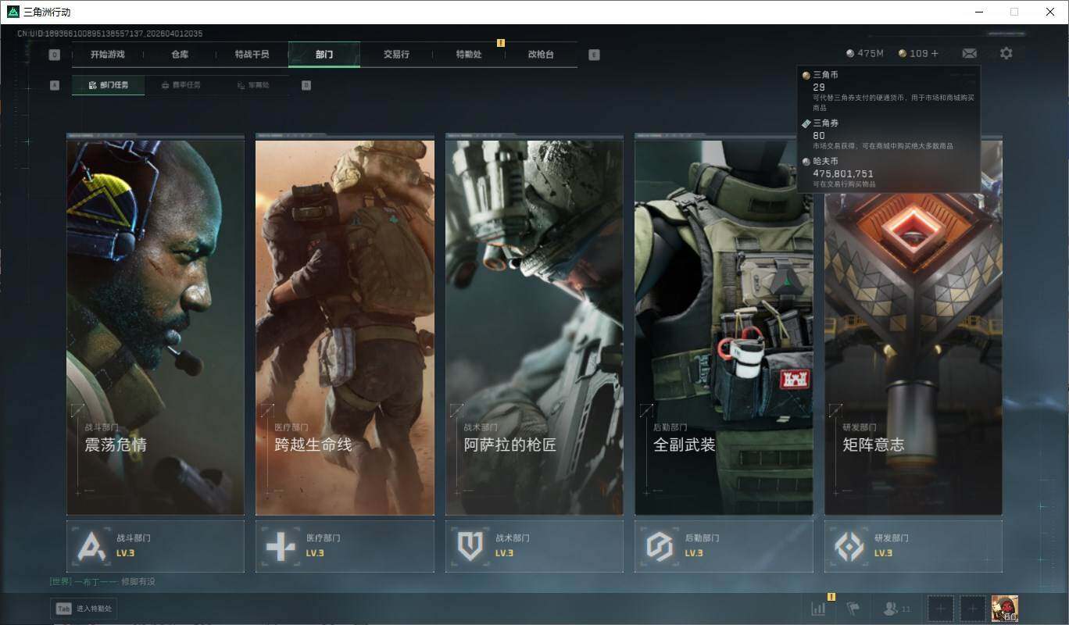
Task: Click the 475M Haf coin balance
Action: (864, 53)
